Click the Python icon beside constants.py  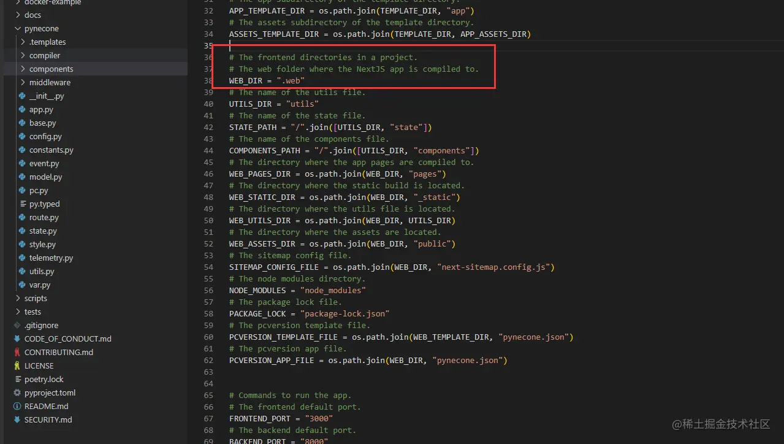pyautogui.click(x=22, y=150)
